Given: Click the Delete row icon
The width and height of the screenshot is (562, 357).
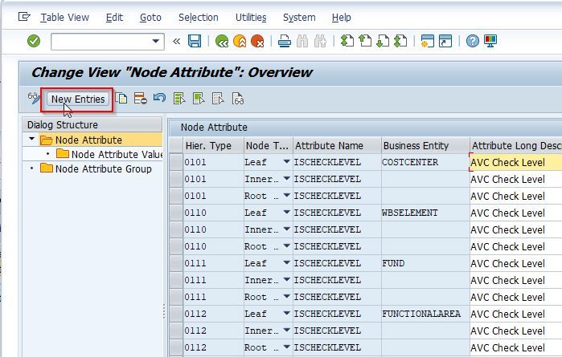Looking at the screenshot, I should click(140, 99).
